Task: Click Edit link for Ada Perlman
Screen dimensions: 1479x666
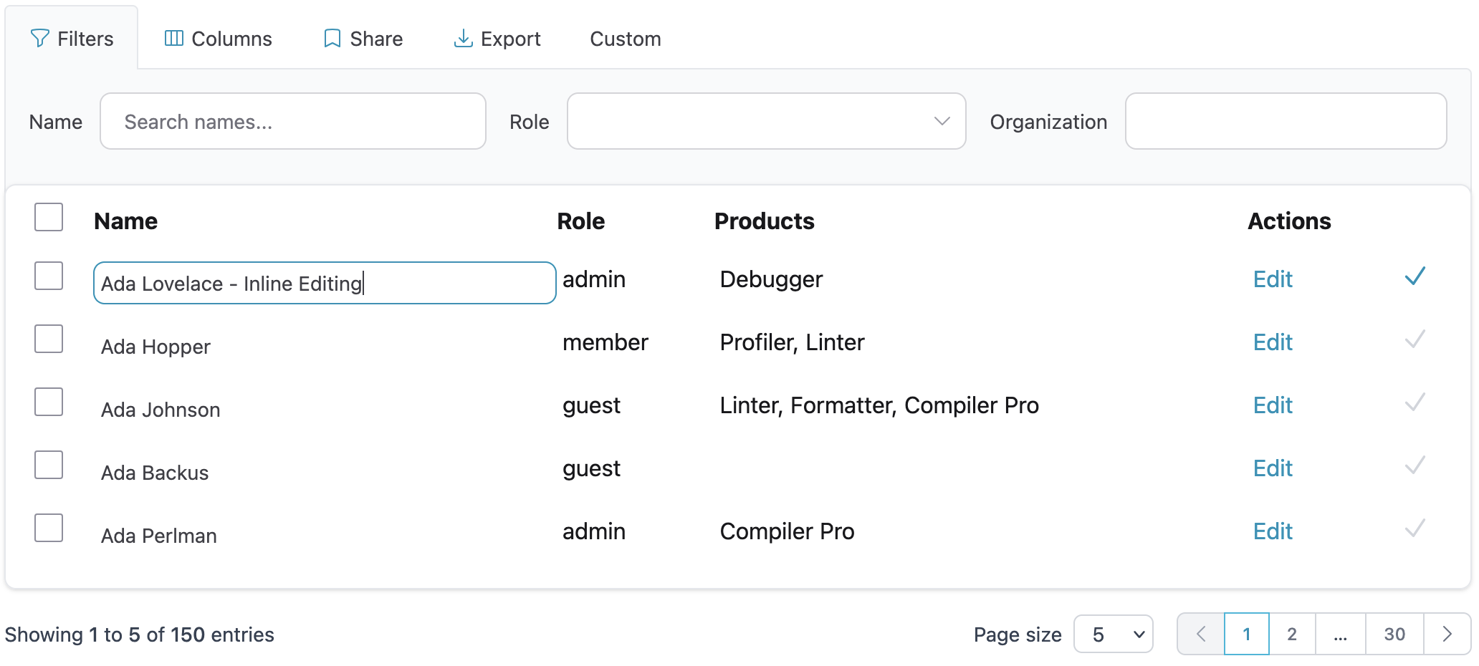Action: (1273, 531)
